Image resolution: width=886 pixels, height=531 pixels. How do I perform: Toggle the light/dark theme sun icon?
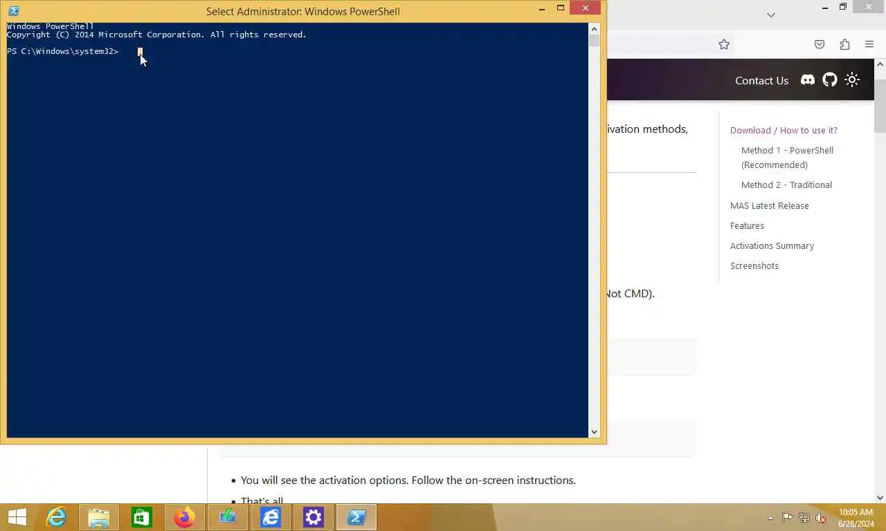pos(852,80)
